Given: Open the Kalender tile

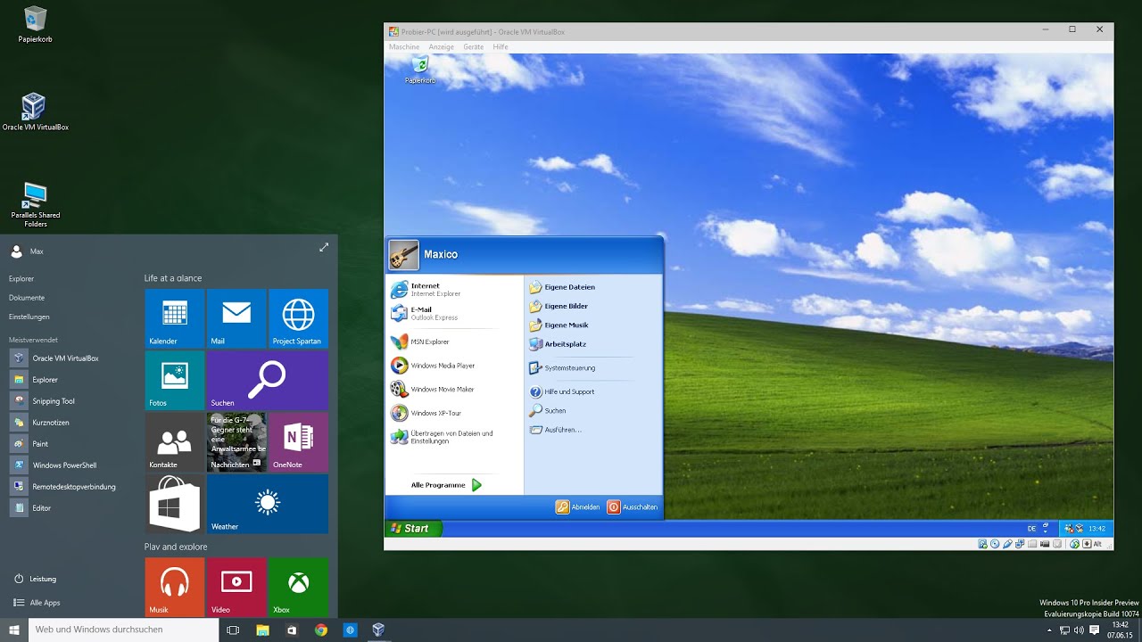Looking at the screenshot, I should tap(175, 318).
